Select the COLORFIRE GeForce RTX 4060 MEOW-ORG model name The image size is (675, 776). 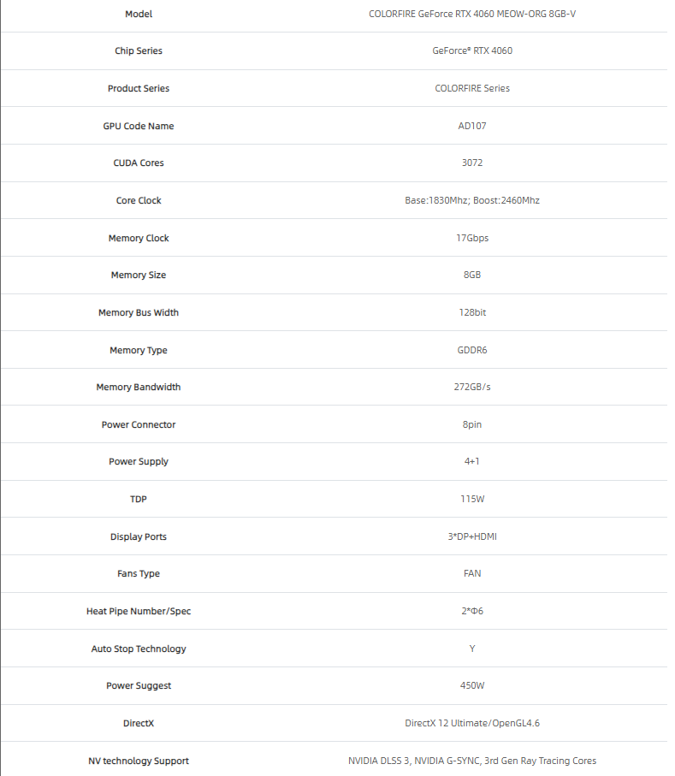coord(472,14)
